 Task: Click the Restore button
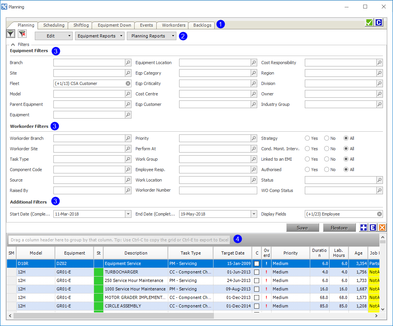(x=339, y=228)
